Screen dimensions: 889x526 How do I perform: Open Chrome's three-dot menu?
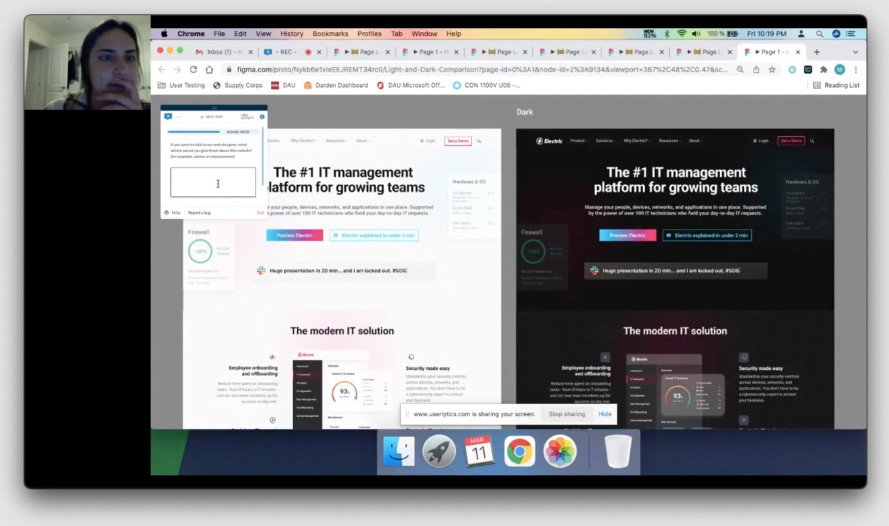[855, 70]
